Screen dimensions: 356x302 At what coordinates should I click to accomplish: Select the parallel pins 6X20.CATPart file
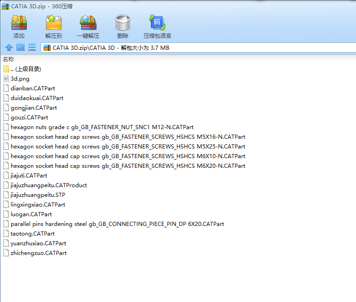click(x=117, y=224)
